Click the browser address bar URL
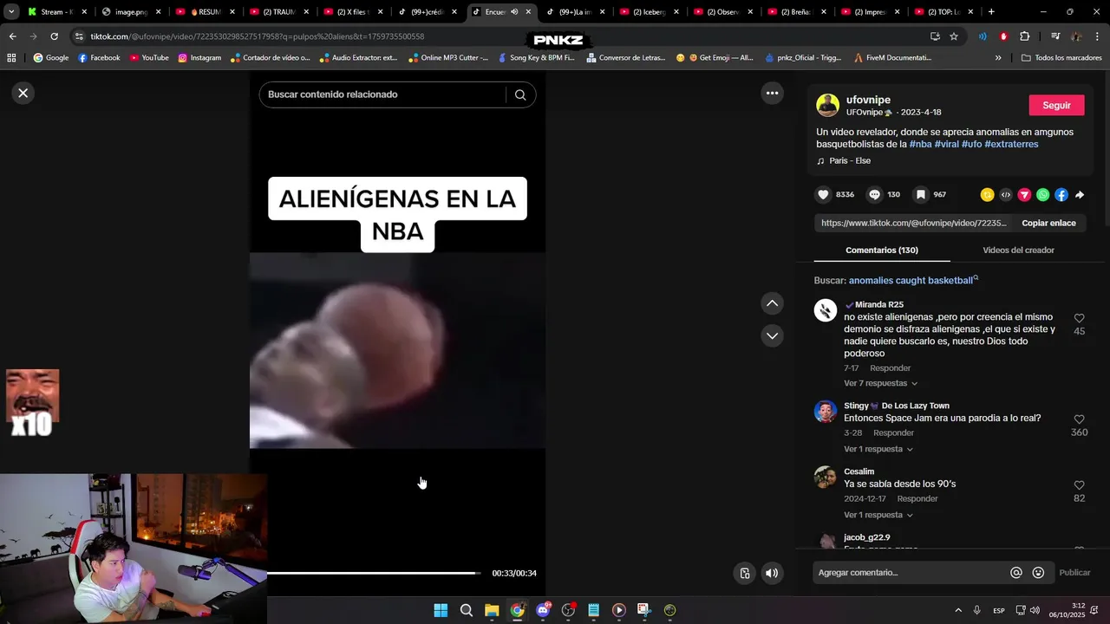Screen dimensions: 1110x624 pos(257,36)
